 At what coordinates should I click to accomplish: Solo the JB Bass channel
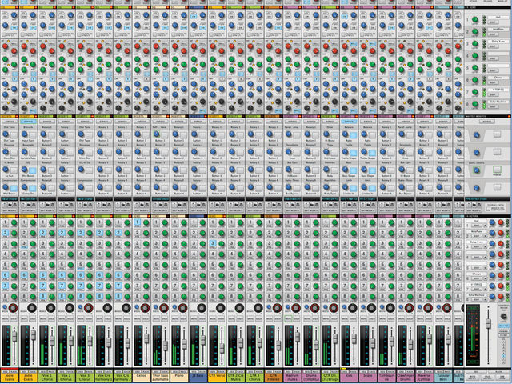202,319
